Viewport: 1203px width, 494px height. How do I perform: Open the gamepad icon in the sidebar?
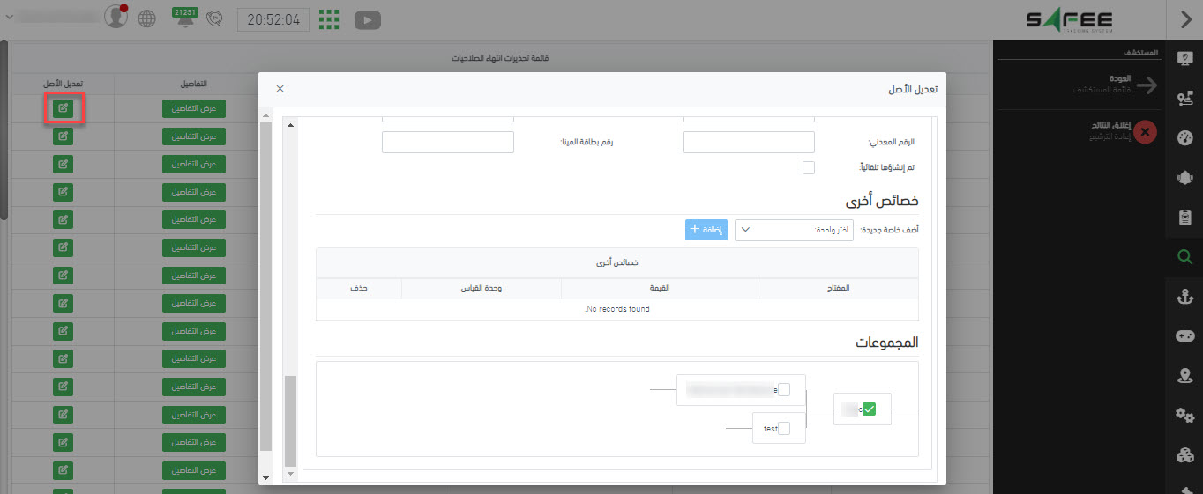1184,336
